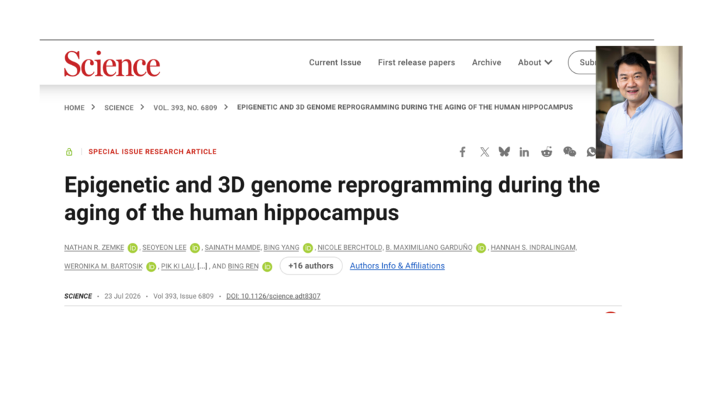The height and width of the screenshot is (395, 726).
Task: Go to the Science logo homepage
Action: tap(112, 64)
